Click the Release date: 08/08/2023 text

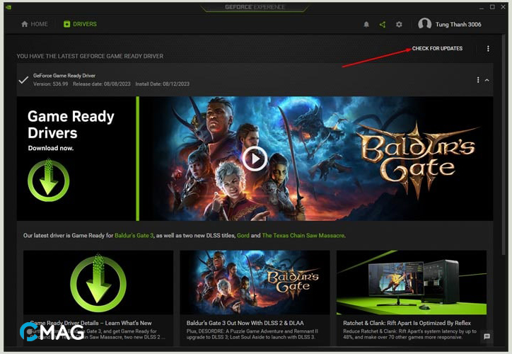[102, 84]
